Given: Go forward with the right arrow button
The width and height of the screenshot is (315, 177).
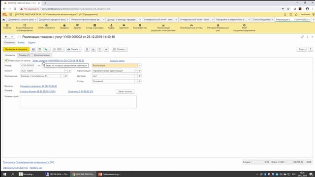Looking at the screenshot, I should coord(12,37).
